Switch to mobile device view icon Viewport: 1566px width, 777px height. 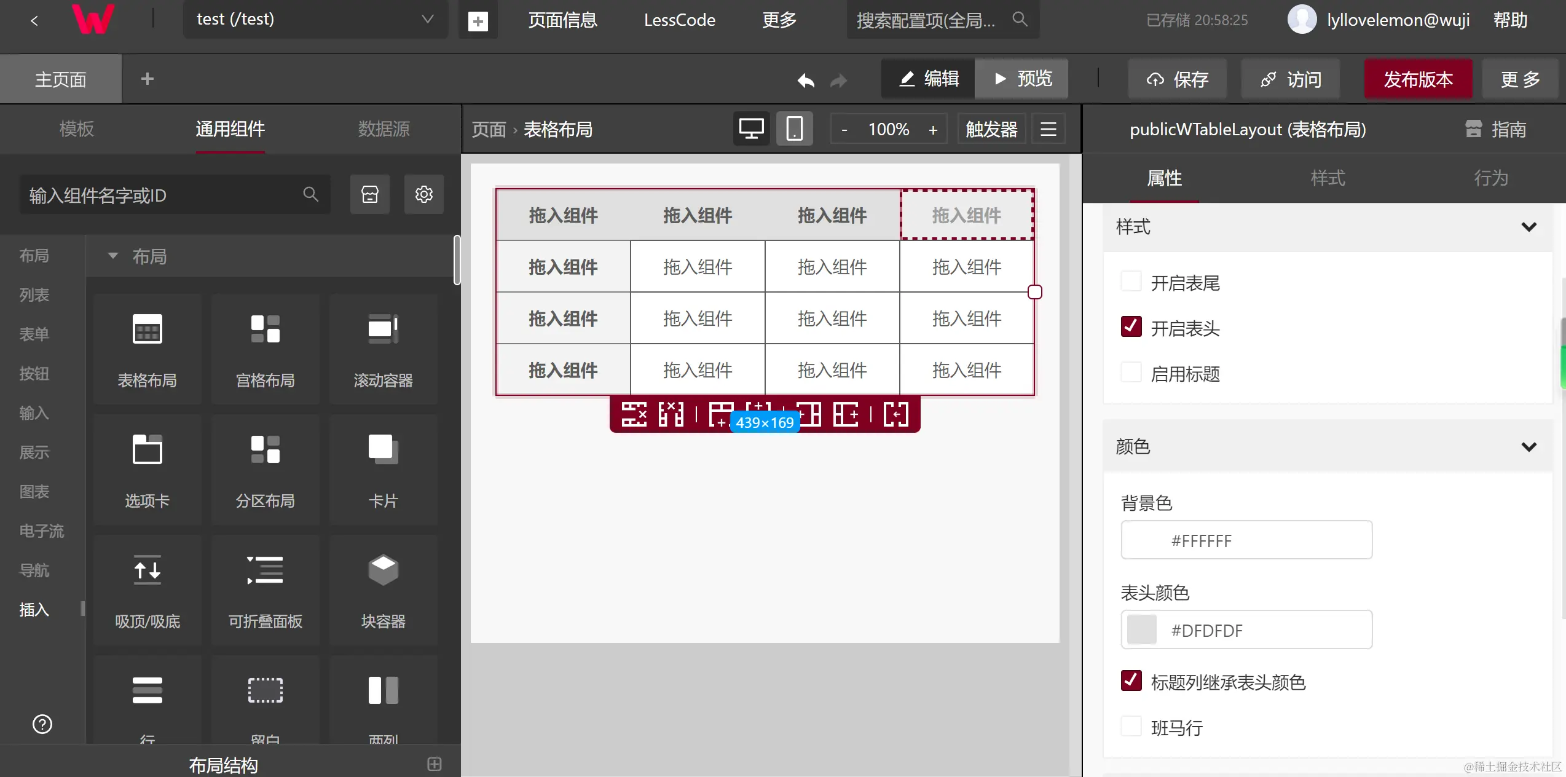[794, 129]
